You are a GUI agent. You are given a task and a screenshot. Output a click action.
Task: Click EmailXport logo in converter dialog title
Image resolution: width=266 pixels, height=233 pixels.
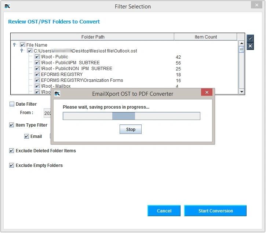point(57,94)
